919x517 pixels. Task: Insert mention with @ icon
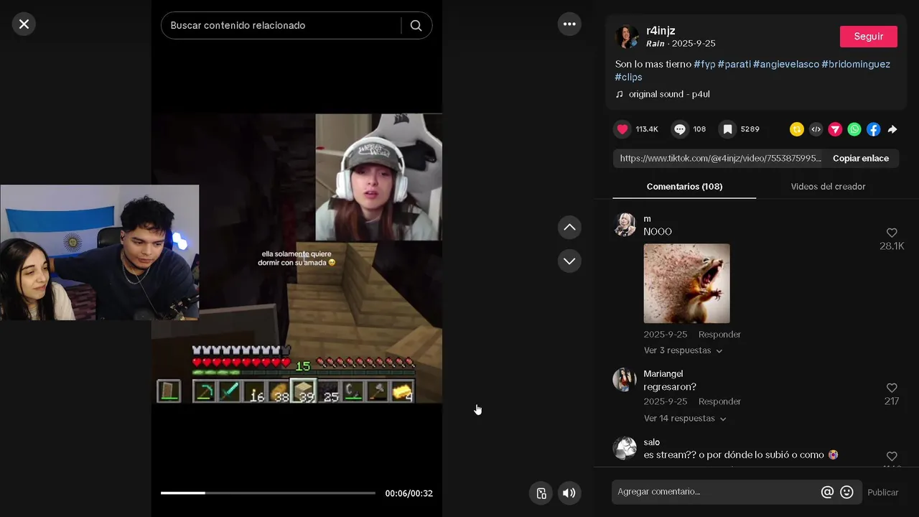point(827,492)
